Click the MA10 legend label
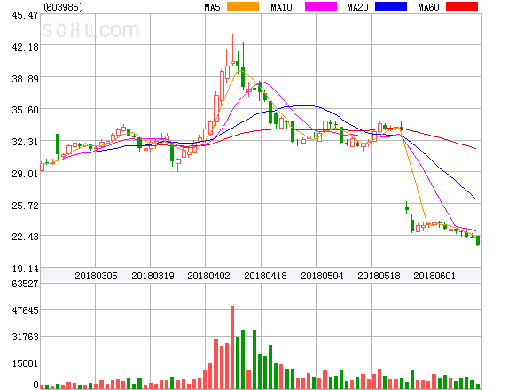This screenshot has height=390, width=532. pyautogui.click(x=281, y=7)
